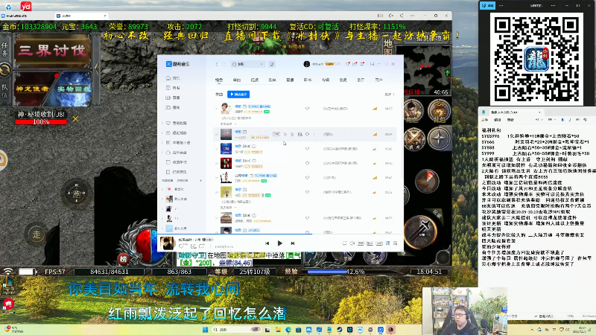
Task: Click the round swap arrows icon in game
Action: pos(5,70)
